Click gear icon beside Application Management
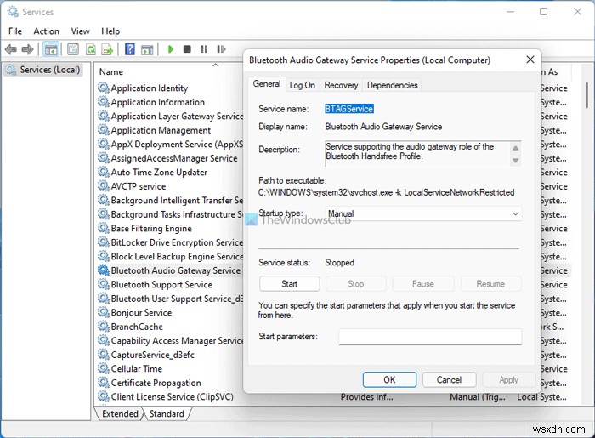Screen dimensions: 595x438 [103, 130]
